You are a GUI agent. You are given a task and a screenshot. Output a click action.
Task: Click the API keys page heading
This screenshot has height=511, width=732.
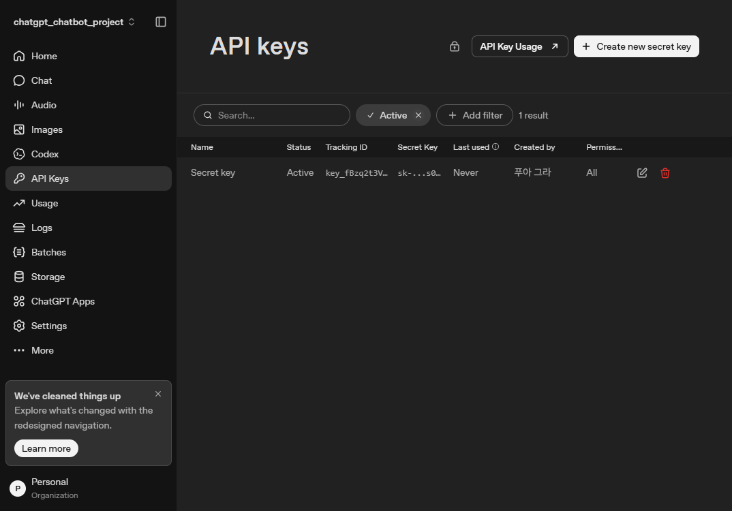259,46
